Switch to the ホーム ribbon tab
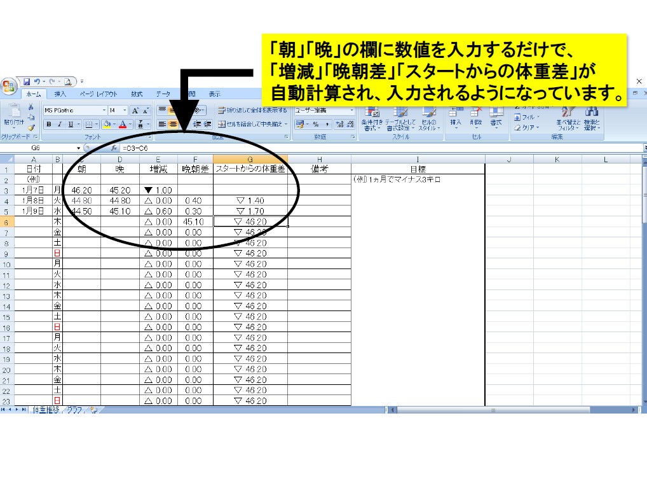This screenshot has height=488, width=647. click(x=34, y=94)
